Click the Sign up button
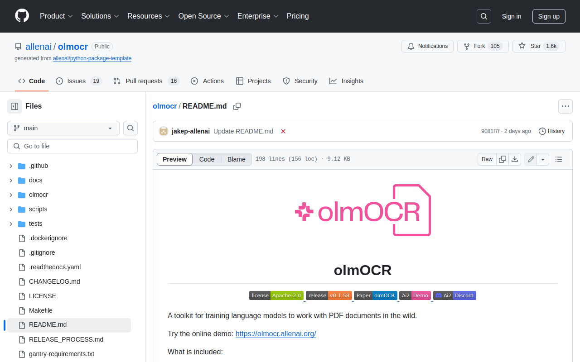 pyautogui.click(x=549, y=16)
